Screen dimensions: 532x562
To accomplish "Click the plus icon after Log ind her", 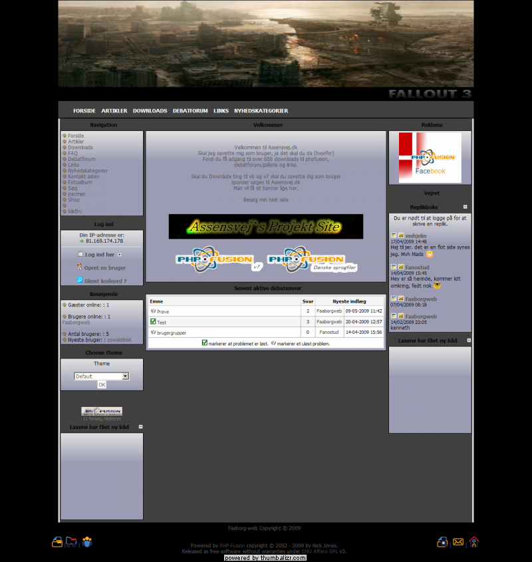I will tap(120, 255).
